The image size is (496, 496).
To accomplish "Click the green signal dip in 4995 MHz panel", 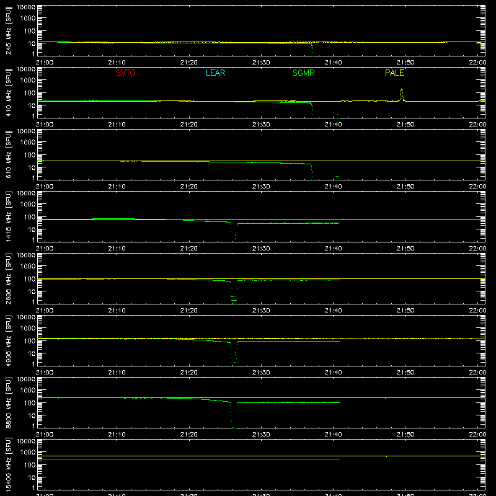I will pos(234,353).
